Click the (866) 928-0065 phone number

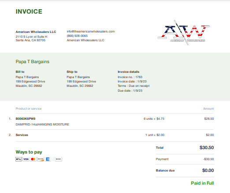pos(77,36)
